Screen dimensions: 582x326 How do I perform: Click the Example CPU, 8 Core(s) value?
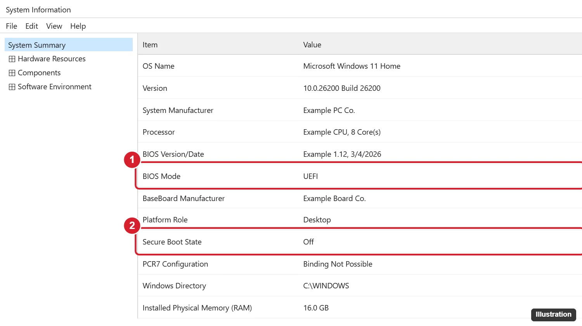(342, 132)
